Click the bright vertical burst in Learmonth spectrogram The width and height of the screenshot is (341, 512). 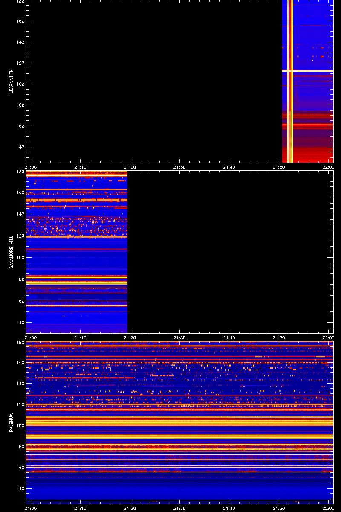(x=290, y=81)
